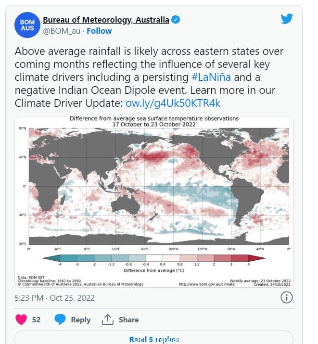This screenshot has height=344, width=318.
Task: Open the Bureau of Meteorology, Australia profile name
Action: (x=106, y=20)
